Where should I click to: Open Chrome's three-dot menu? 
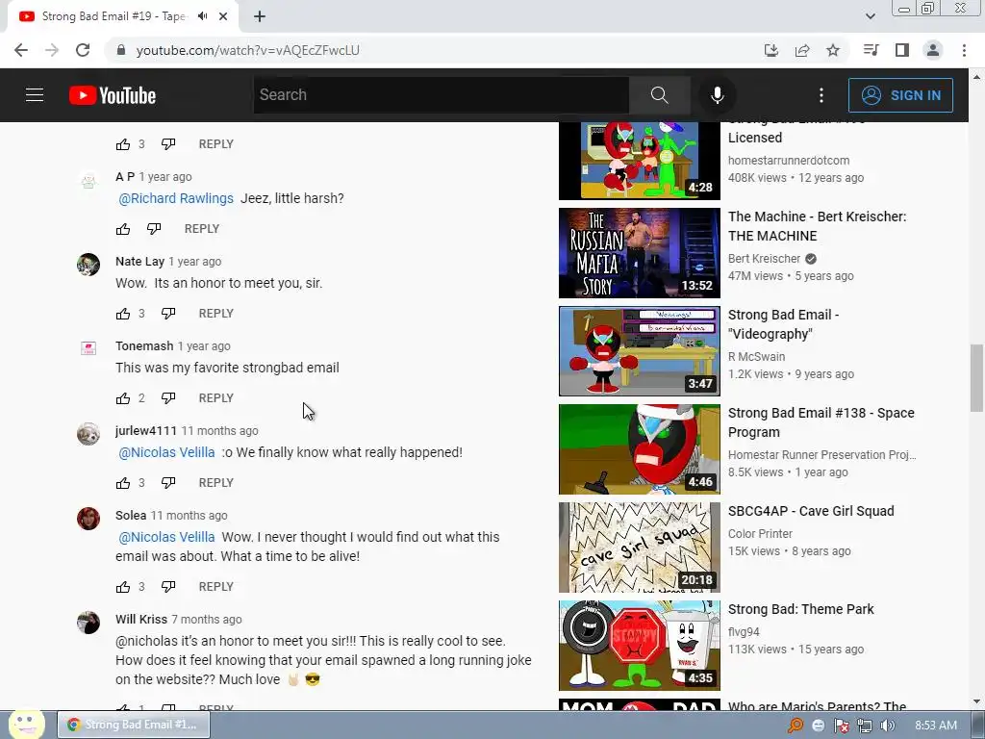pyautogui.click(x=964, y=50)
